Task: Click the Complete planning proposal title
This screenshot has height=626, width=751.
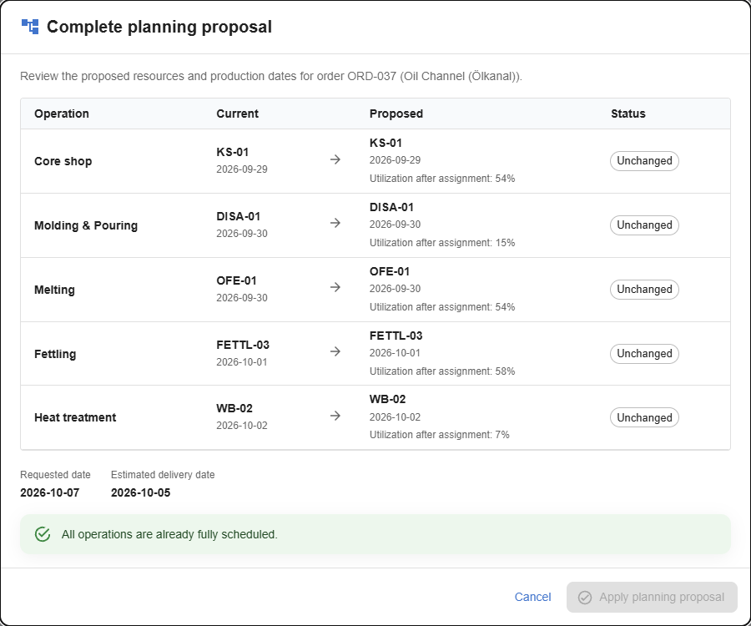Action: [159, 27]
